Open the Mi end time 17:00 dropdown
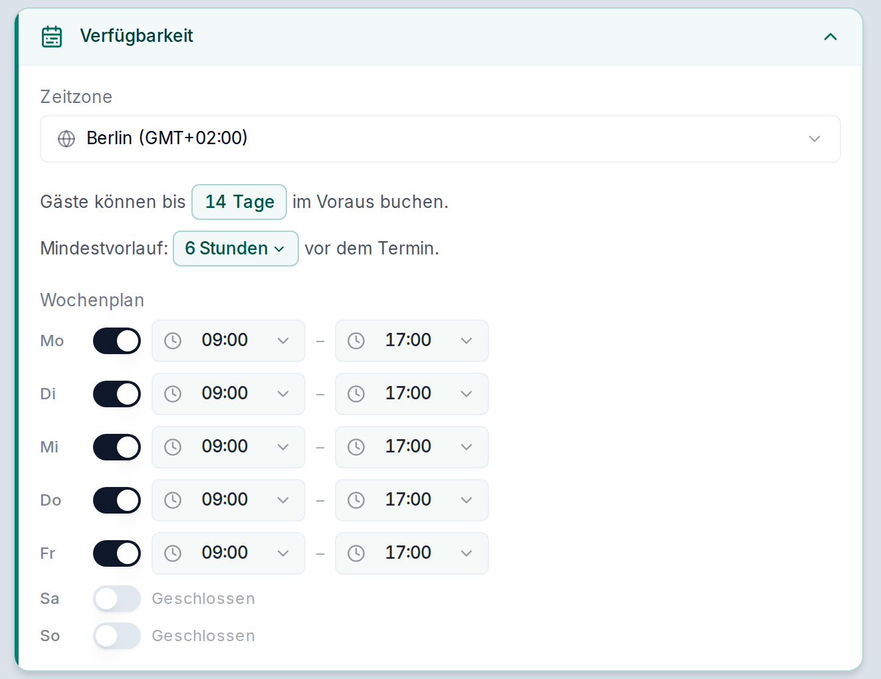Image resolution: width=881 pixels, height=679 pixels. pyautogui.click(x=412, y=447)
